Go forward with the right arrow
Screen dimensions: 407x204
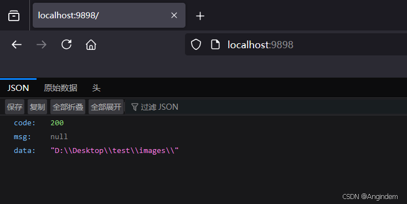[42, 45]
